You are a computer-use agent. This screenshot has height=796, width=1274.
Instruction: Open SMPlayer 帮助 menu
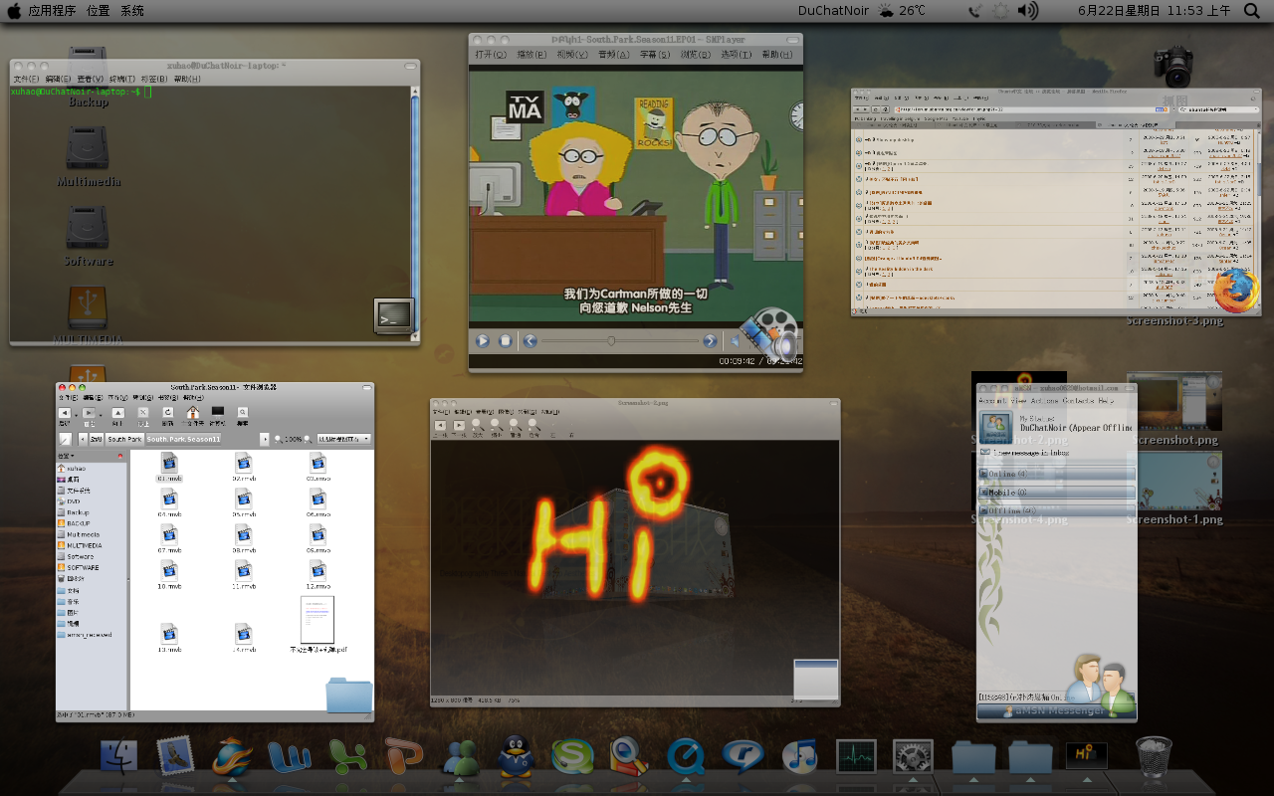(x=776, y=55)
